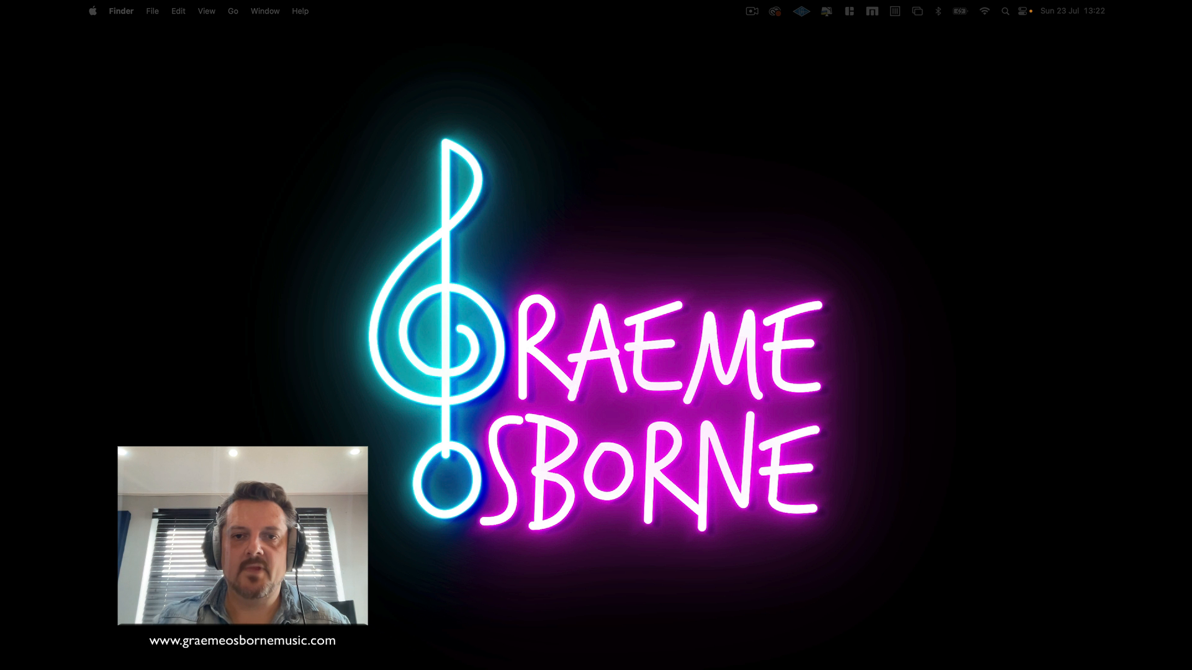Viewport: 1192px width, 670px height.
Task: Open the Universal Audio diamond icon
Action: click(801, 11)
